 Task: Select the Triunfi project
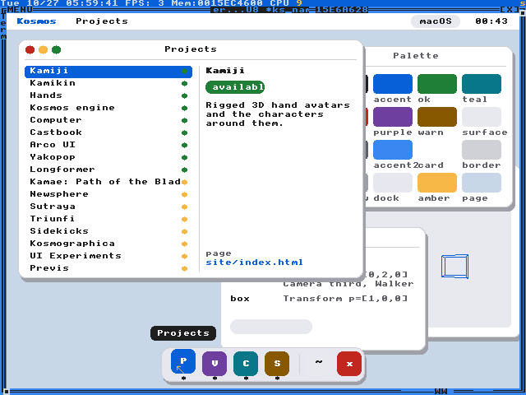tap(108, 219)
